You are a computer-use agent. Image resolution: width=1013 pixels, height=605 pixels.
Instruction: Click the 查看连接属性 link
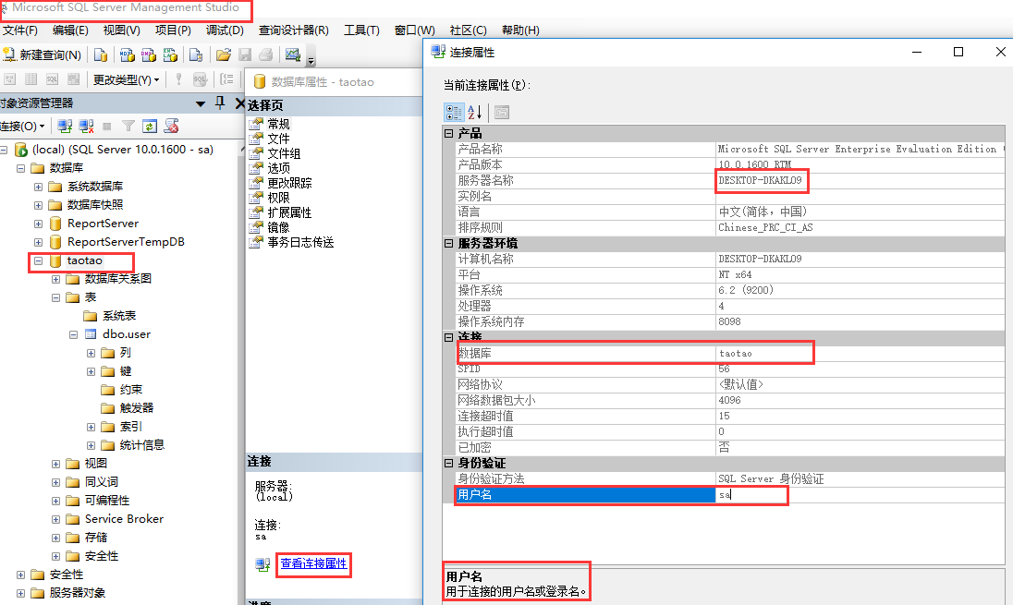[x=313, y=563]
